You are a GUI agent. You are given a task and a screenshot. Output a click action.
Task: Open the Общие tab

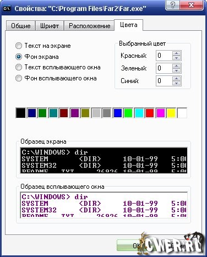pyautogui.click(x=21, y=26)
